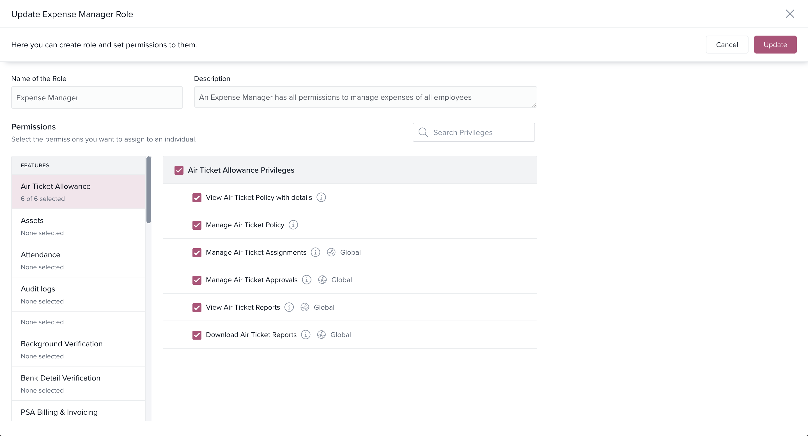The image size is (808, 436).
Task: Open Global scope selector for View Air Ticket Reports
Action: point(324,307)
